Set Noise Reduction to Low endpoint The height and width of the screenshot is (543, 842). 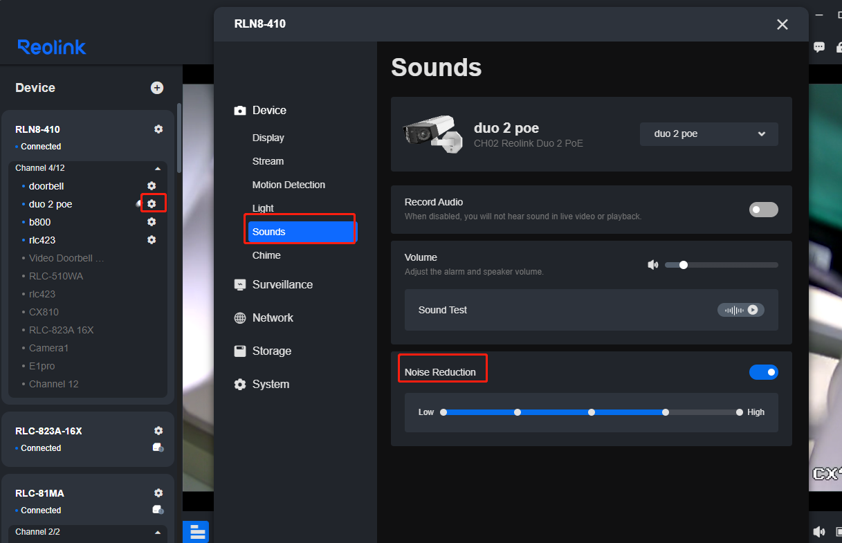(443, 412)
